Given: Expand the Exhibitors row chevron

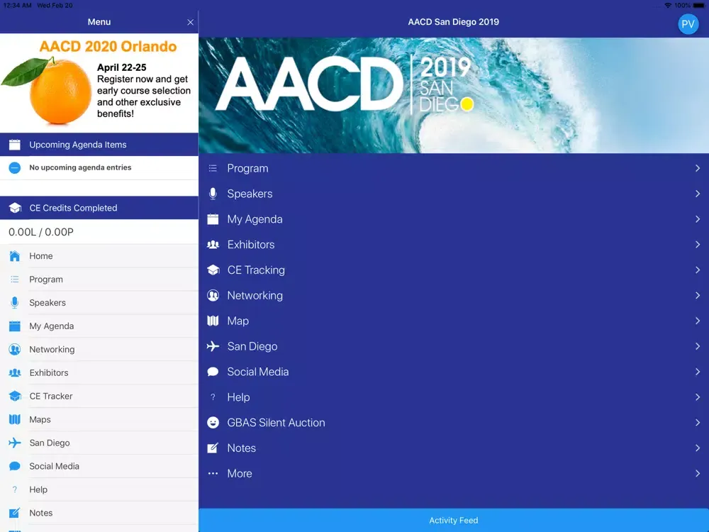Looking at the screenshot, I should pos(697,245).
